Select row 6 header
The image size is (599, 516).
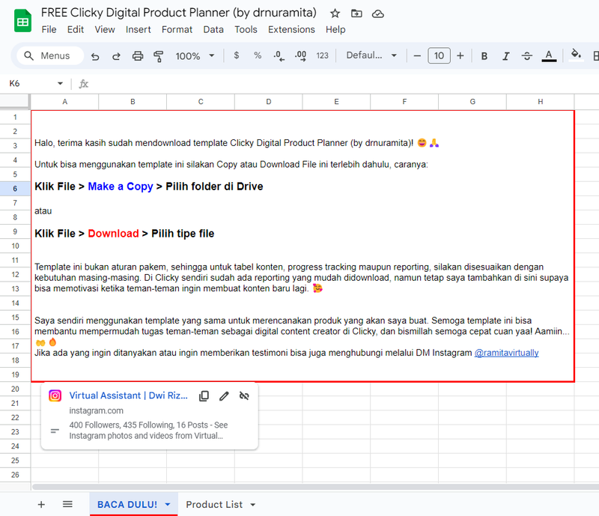click(x=15, y=189)
